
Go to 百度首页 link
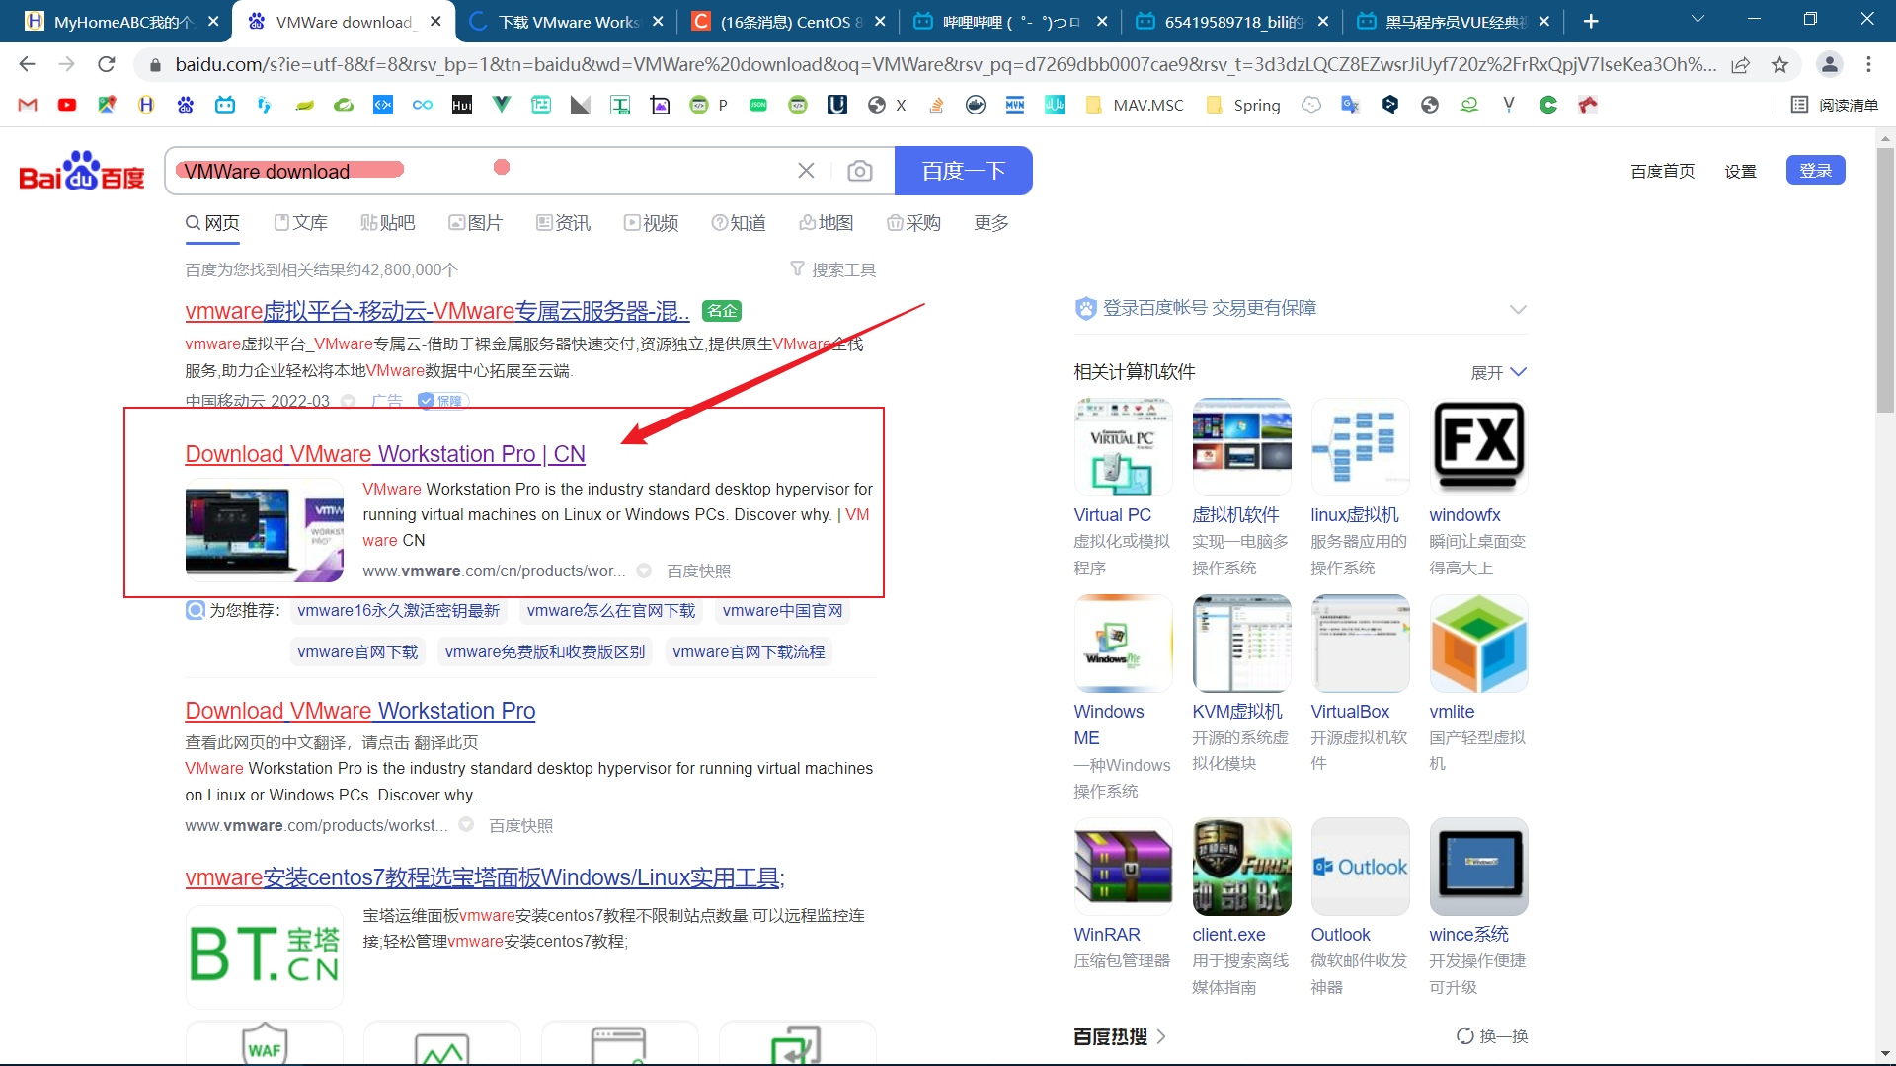(1662, 171)
